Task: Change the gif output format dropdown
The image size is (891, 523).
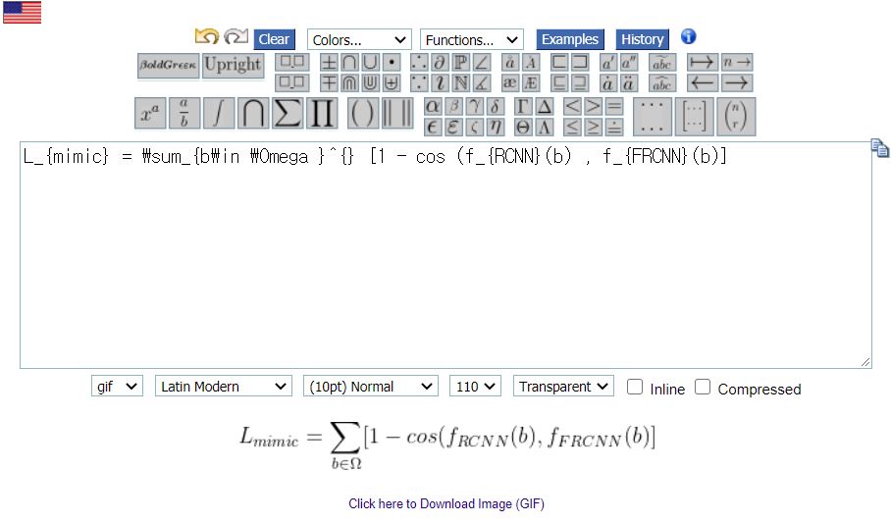Action: coord(117,387)
